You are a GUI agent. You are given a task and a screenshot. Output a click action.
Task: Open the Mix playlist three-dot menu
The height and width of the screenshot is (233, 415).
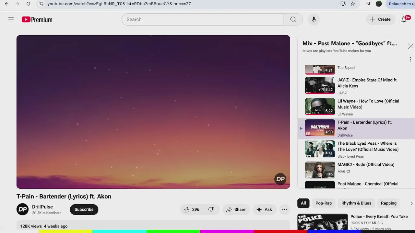point(410,59)
